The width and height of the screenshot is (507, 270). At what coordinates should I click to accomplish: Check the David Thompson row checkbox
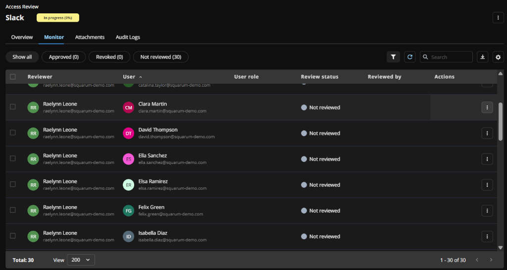[12, 133]
